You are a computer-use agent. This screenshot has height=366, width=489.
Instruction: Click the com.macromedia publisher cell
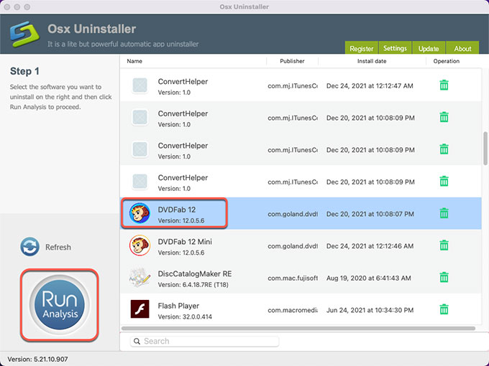(x=293, y=310)
